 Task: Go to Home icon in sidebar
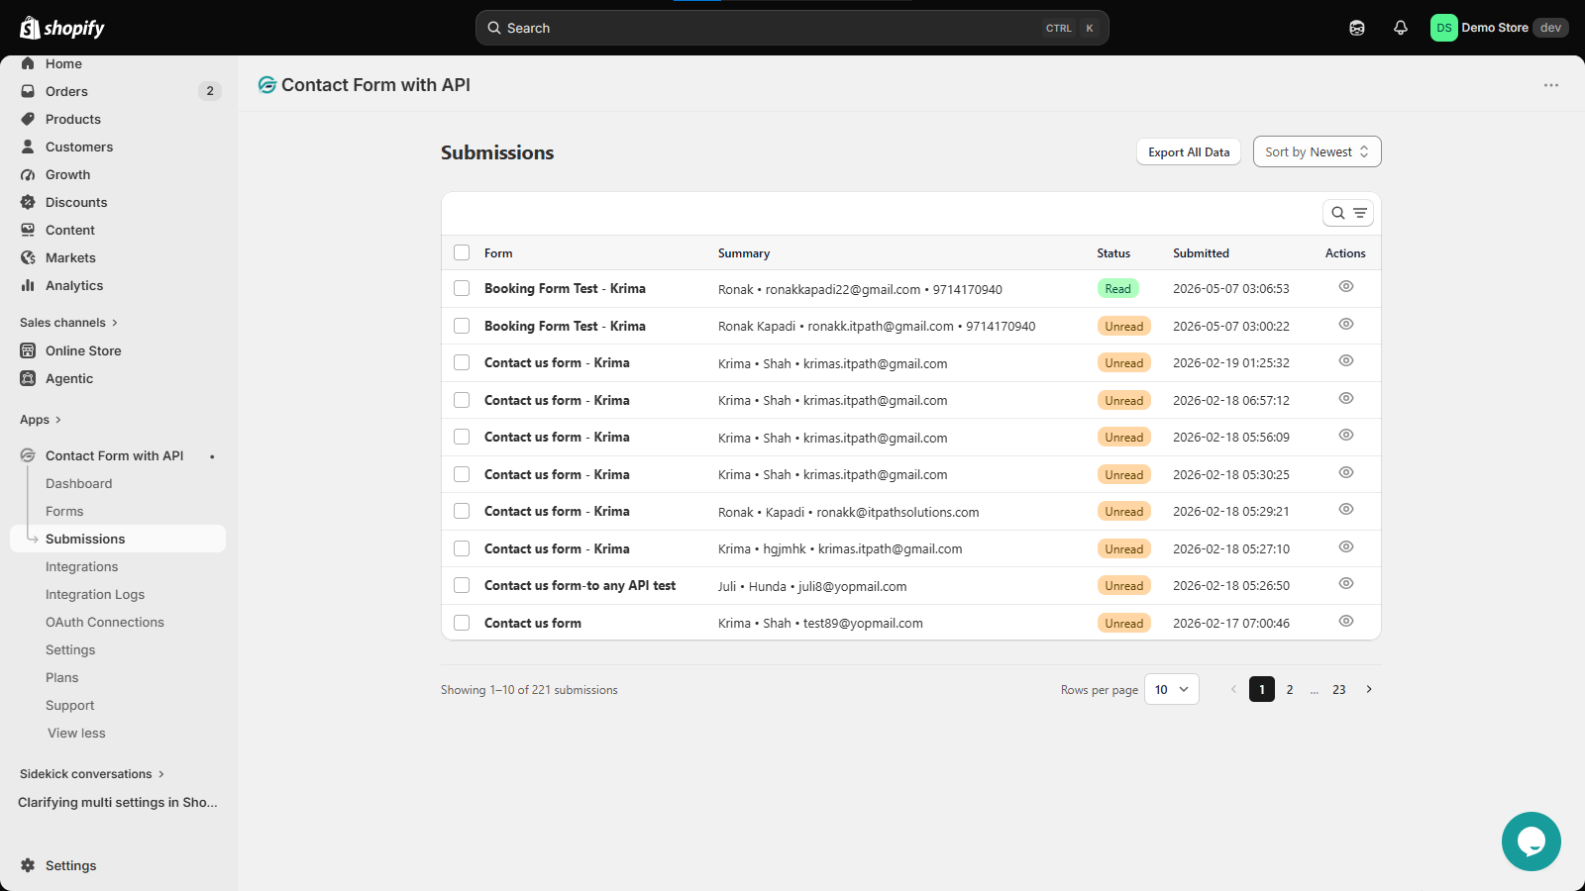(28, 63)
